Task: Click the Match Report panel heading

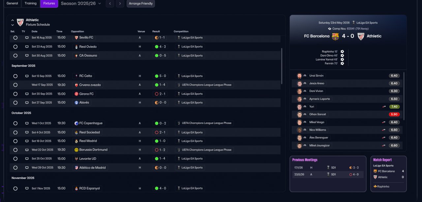Action: pos(382,160)
